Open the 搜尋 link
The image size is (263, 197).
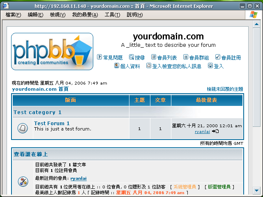point(140,58)
